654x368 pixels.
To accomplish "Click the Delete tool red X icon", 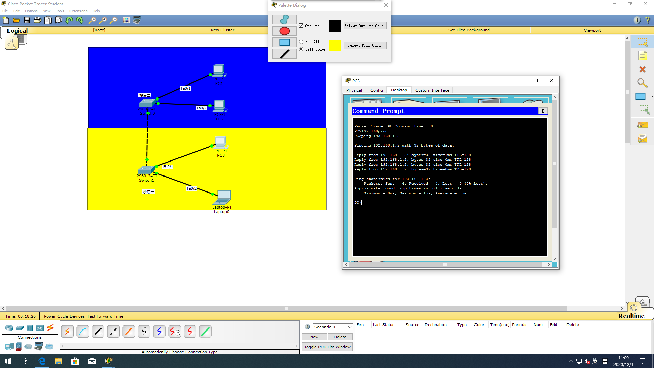I will [642, 70].
